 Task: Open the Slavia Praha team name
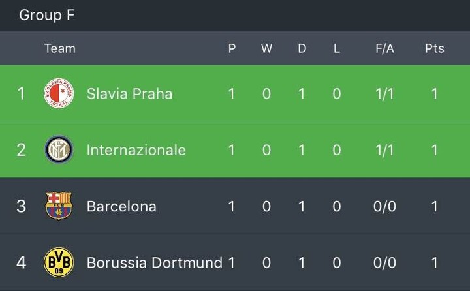pos(129,93)
